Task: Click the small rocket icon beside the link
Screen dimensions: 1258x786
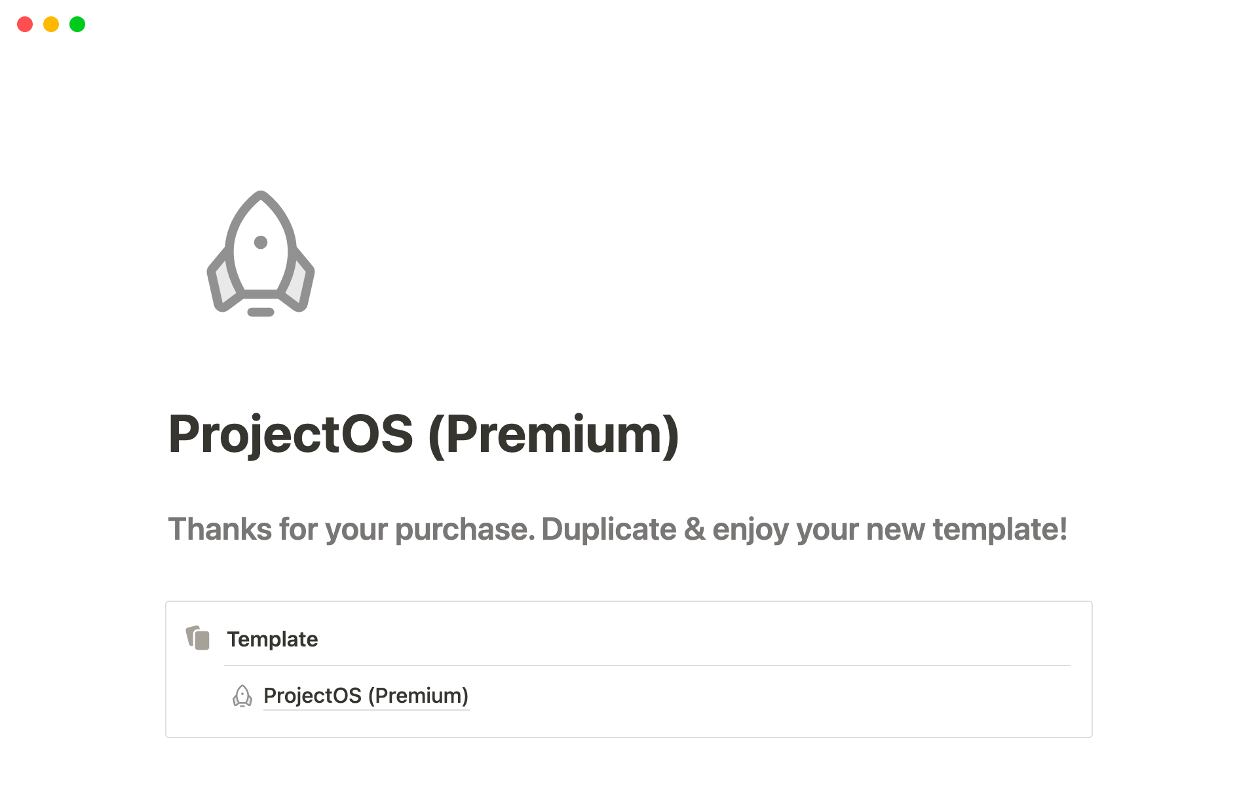Action: 242,696
